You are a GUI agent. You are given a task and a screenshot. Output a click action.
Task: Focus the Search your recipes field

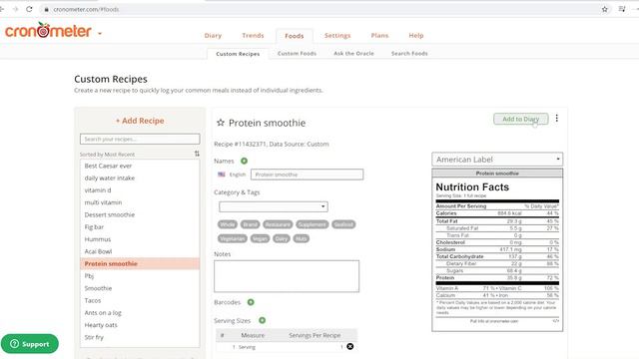140,139
